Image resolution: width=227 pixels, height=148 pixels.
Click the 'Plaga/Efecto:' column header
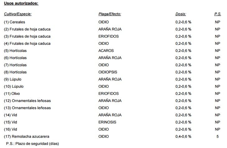pyautogui.click(x=109, y=14)
